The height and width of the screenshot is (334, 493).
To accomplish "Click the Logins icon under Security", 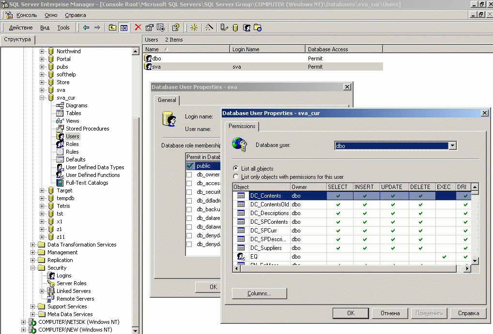I will point(51,276).
